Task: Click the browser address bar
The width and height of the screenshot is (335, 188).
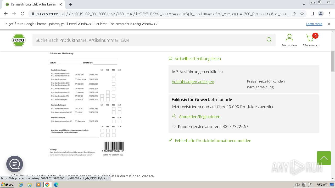Action: (x=162, y=14)
